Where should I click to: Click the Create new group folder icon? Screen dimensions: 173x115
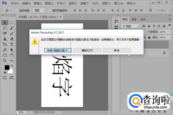(x=153, y=111)
